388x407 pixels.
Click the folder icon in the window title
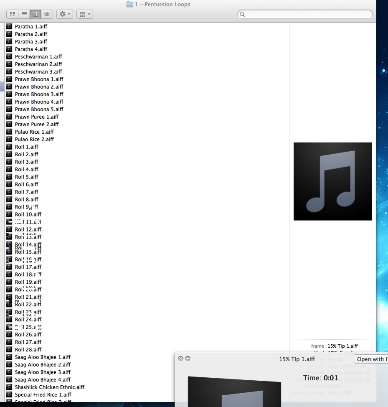coord(129,4)
